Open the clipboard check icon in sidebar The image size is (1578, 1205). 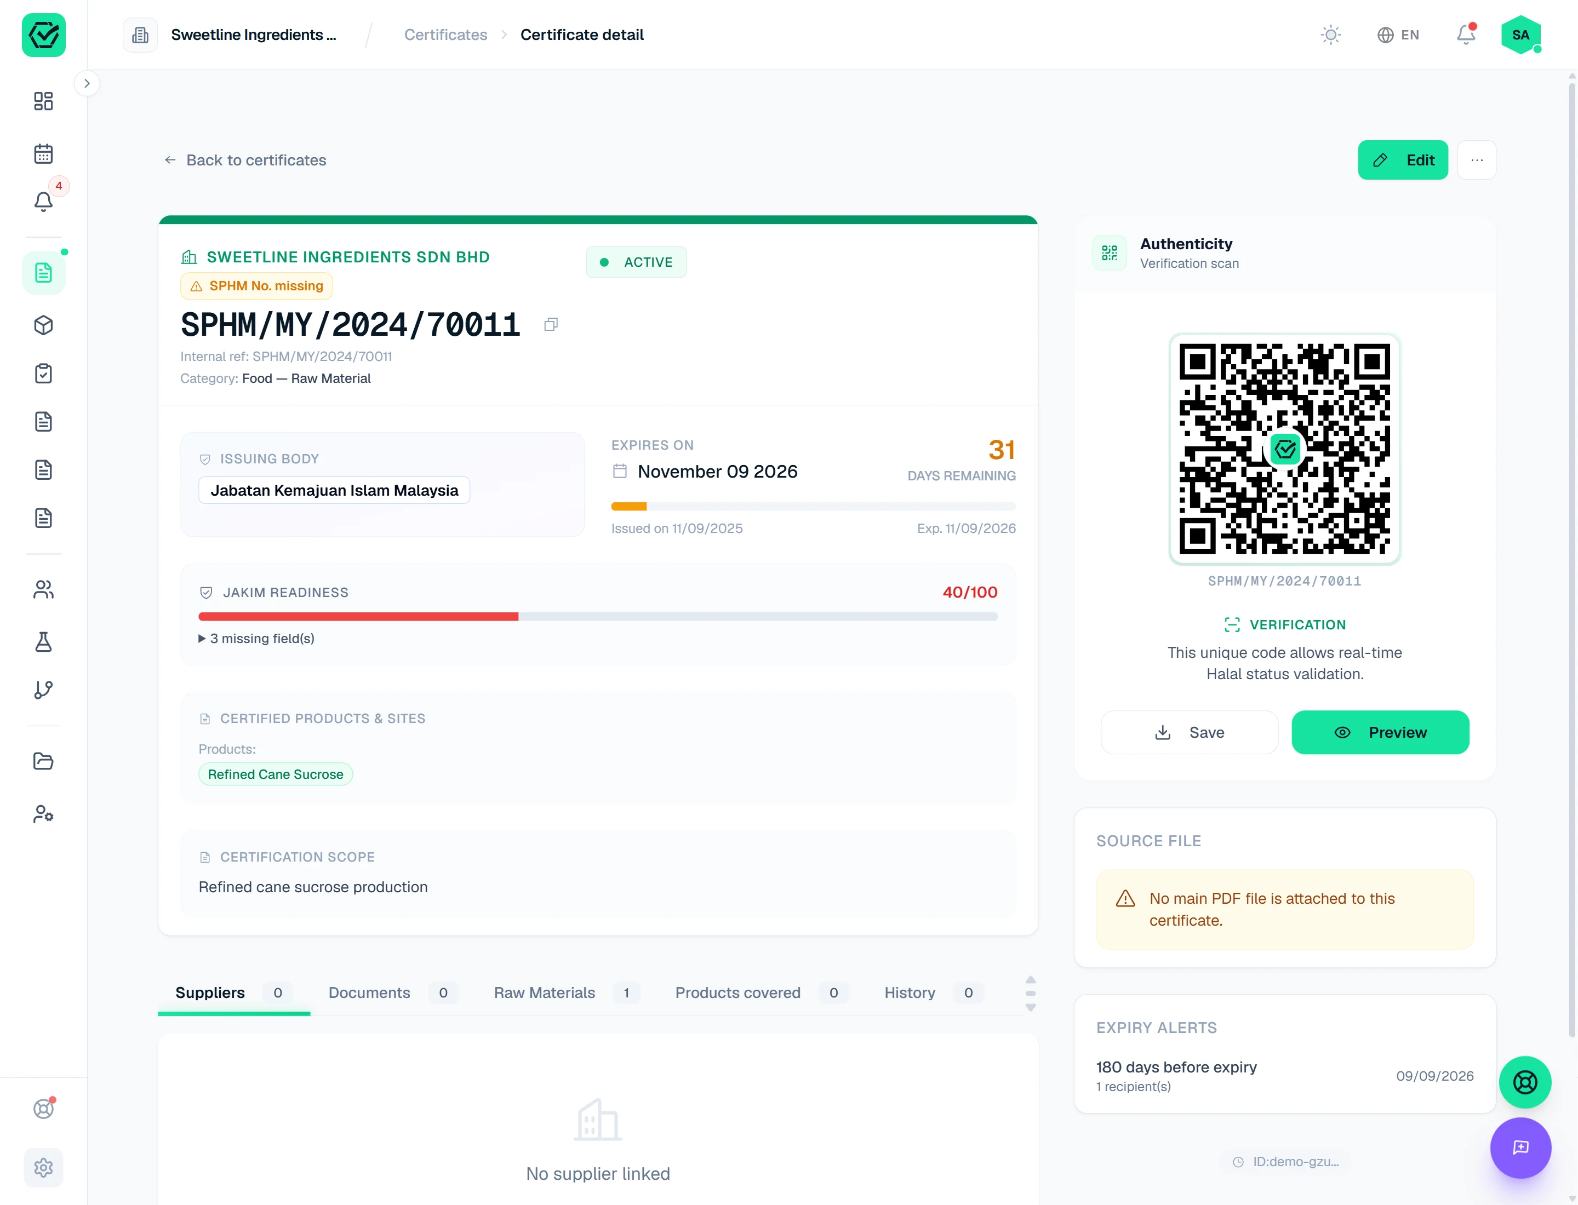tap(43, 373)
